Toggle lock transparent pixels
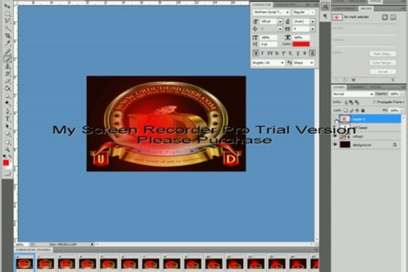The width and height of the screenshot is (408, 272). click(345, 110)
